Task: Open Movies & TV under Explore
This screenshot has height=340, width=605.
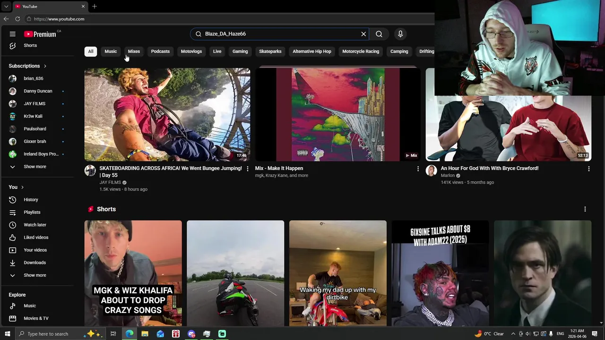Action: tap(37, 318)
